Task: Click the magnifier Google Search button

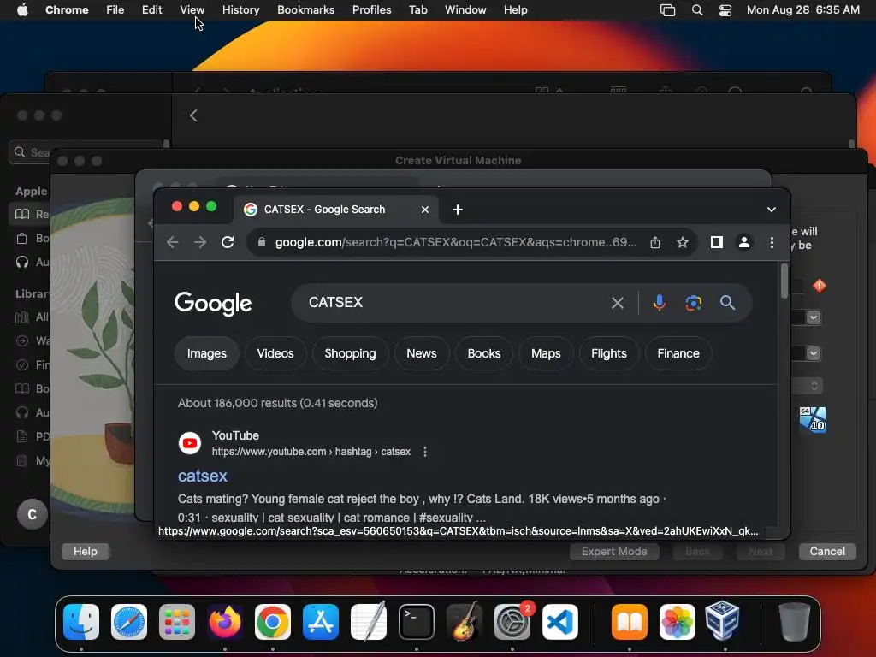Action: point(727,303)
